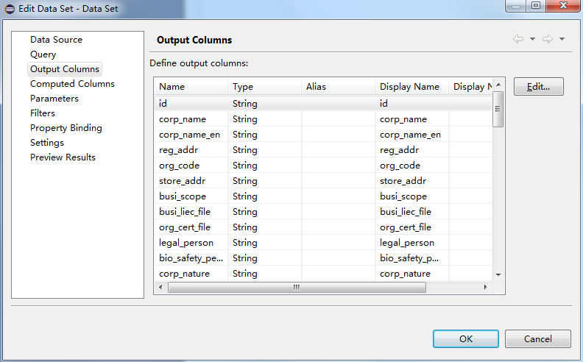Open the back arrow history dropdown
The height and width of the screenshot is (362, 583).
tap(532, 39)
